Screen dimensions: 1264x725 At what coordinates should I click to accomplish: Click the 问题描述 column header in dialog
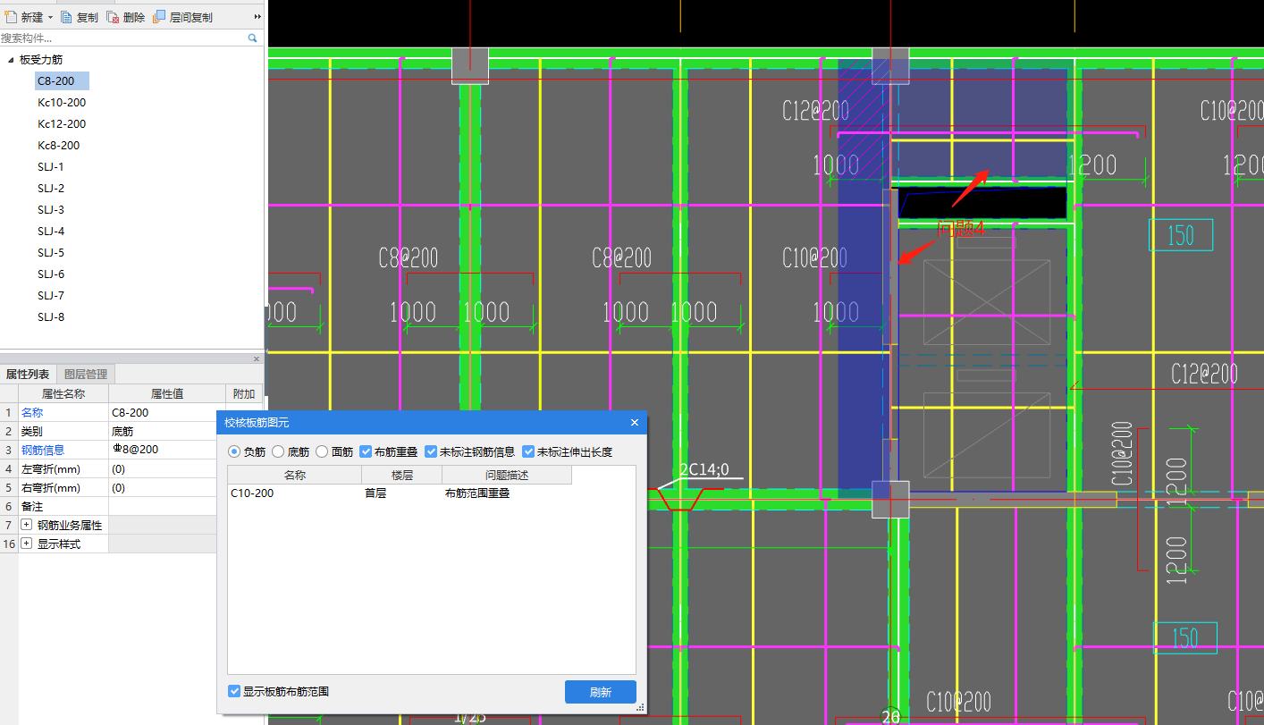(507, 476)
